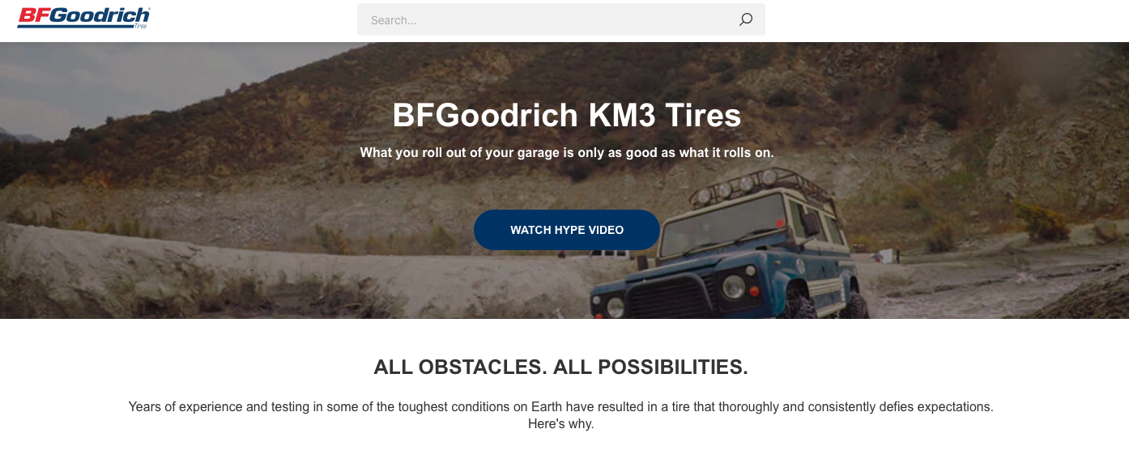Focus the Search... input field

(x=560, y=19)
